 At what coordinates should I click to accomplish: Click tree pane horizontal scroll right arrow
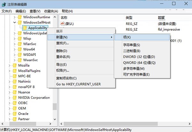pos(50,124)
